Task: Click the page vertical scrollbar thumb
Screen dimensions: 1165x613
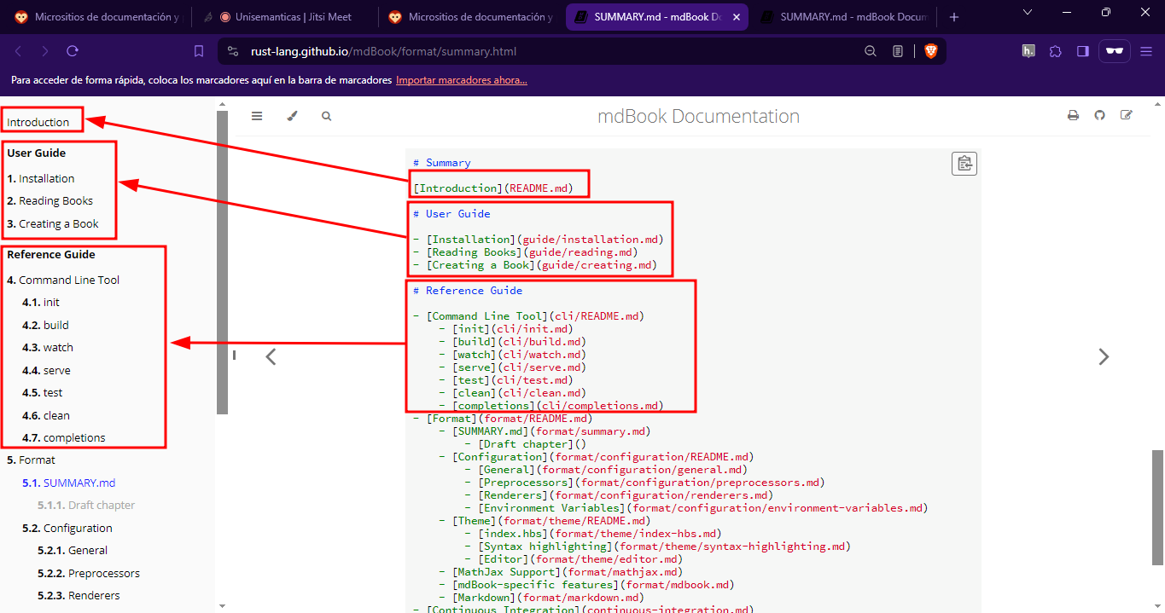Action: point(1158,508)
